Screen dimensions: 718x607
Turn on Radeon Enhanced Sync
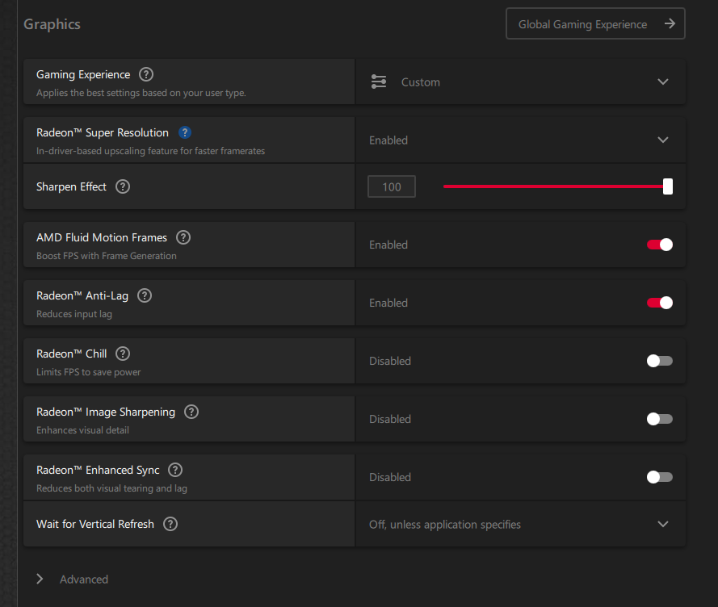(x=659, y=477)
